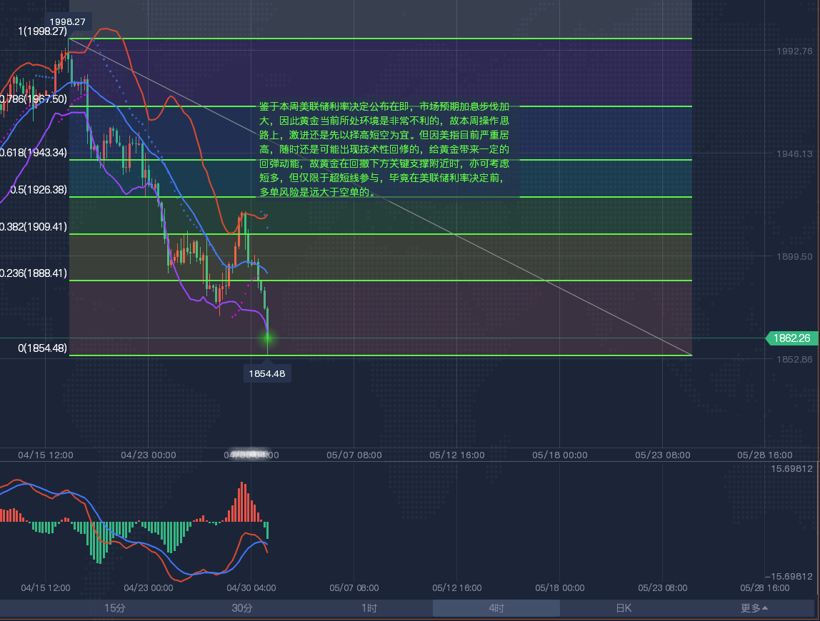Click the tallest red MACD histogram bar

[243, 502]
